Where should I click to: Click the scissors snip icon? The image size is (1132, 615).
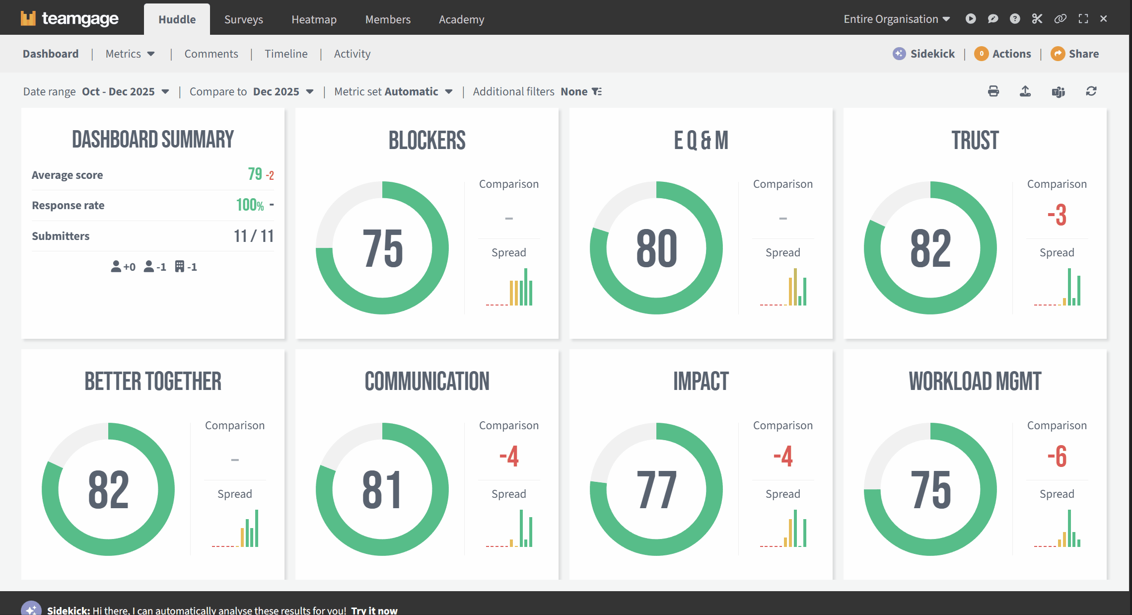(x=1037, y=19)
